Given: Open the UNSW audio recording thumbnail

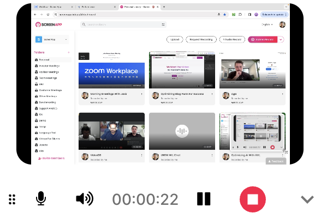Looking at the screenshot, I should pyautogui.click(x=182, y=131).
